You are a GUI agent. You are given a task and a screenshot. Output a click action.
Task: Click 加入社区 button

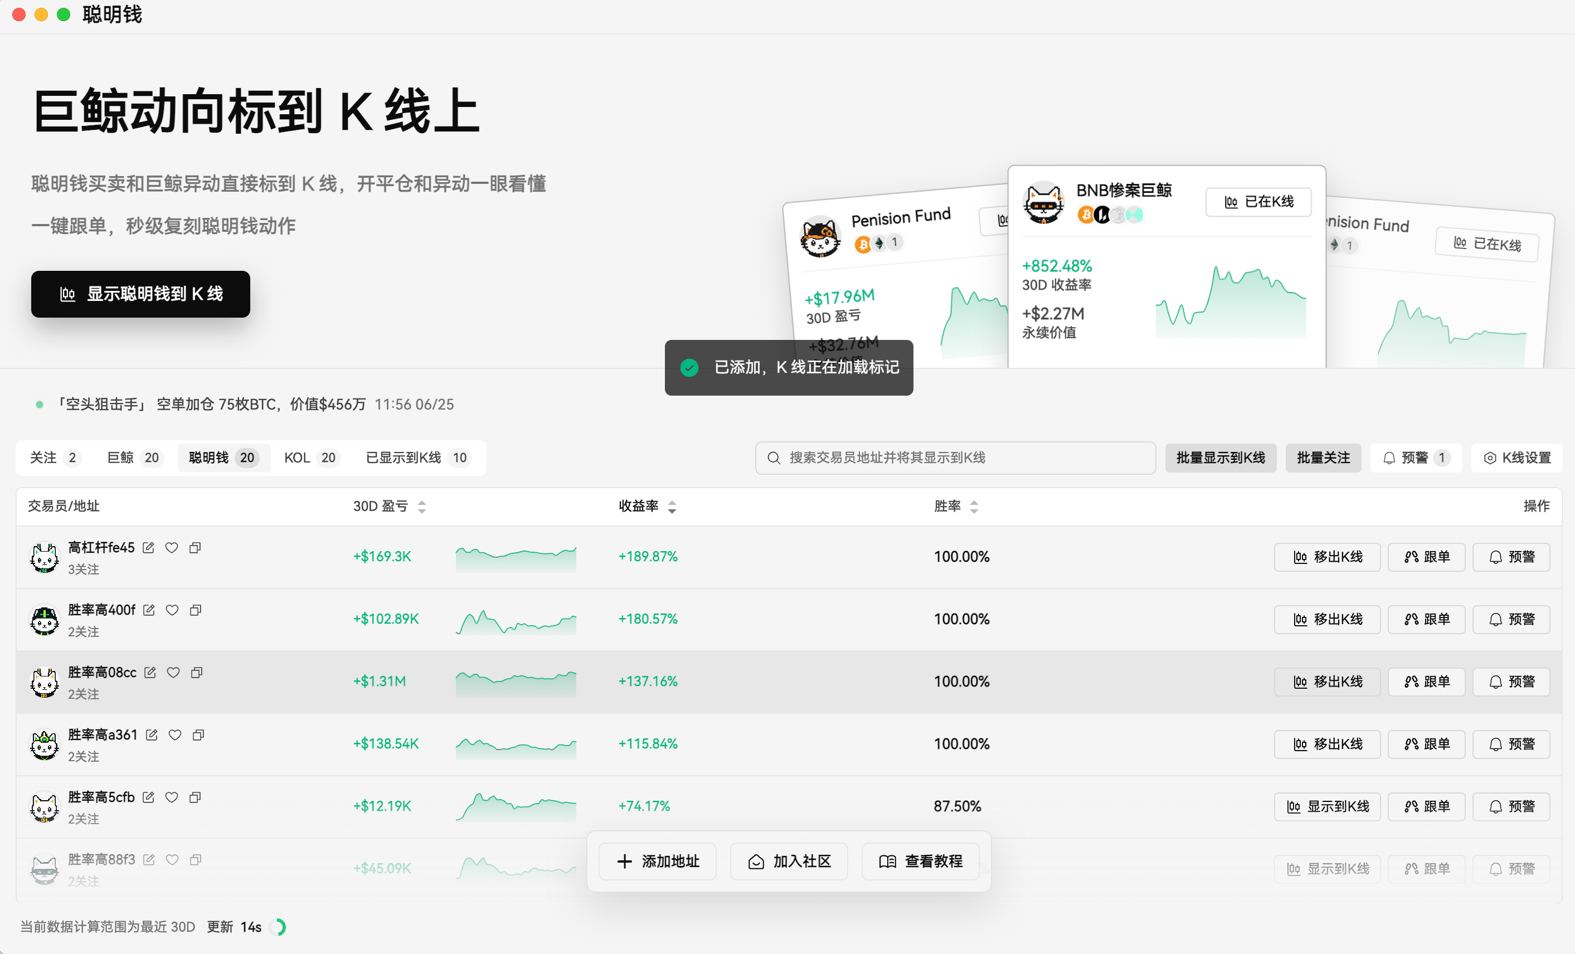point(789,861)
